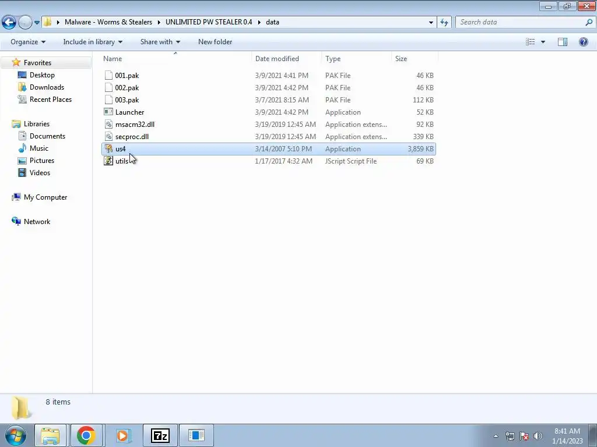This screenshot has height=447, width=597.
Task: Select the 001.pak file icon
Action: pyautogui.click(x=108, y=75)
